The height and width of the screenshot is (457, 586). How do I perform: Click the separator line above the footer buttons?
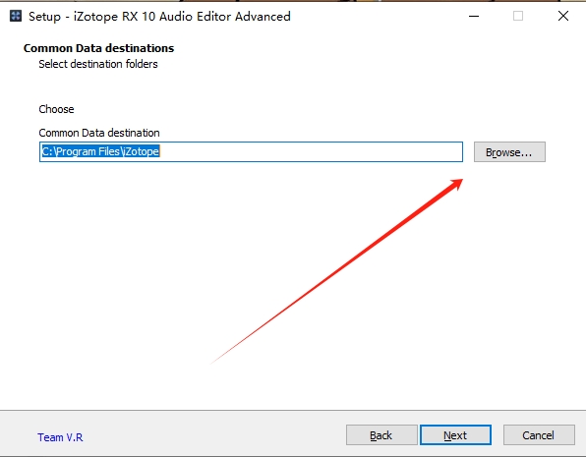293,410
